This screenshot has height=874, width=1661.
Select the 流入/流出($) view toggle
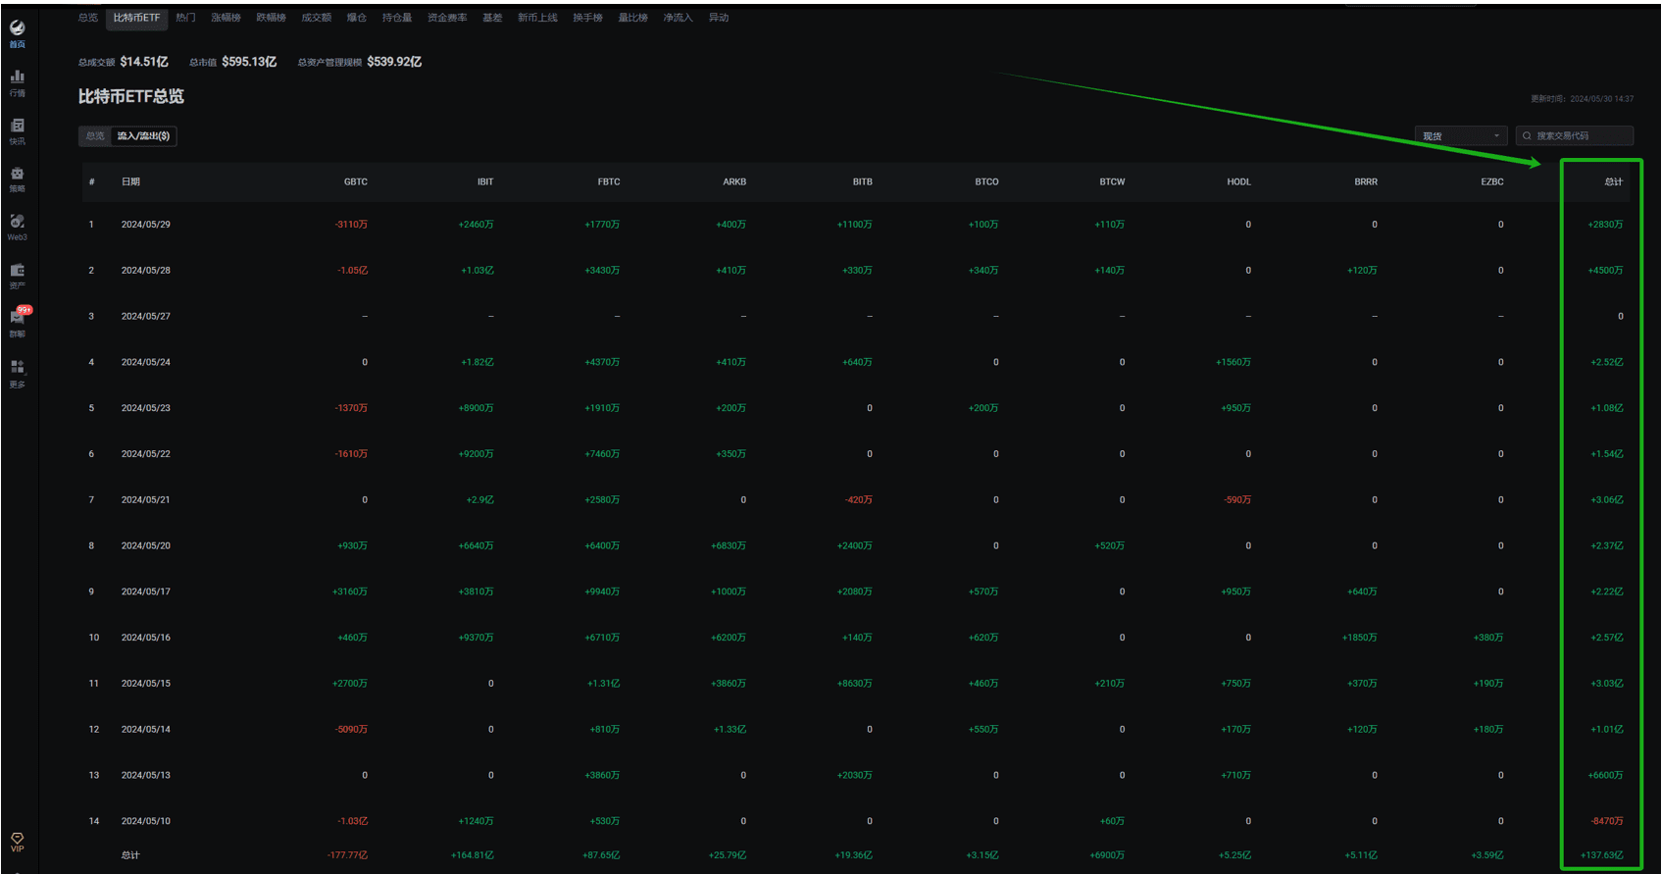pos(143,136)
